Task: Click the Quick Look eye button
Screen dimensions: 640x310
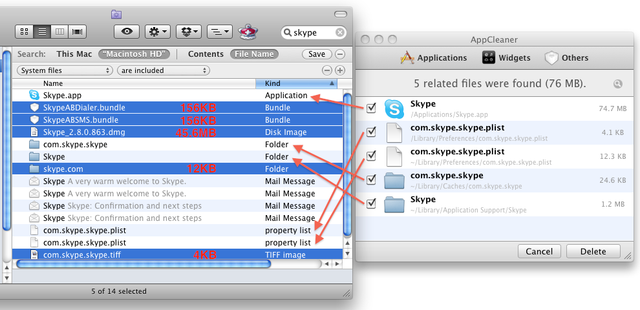Action: tap(127, 32)
